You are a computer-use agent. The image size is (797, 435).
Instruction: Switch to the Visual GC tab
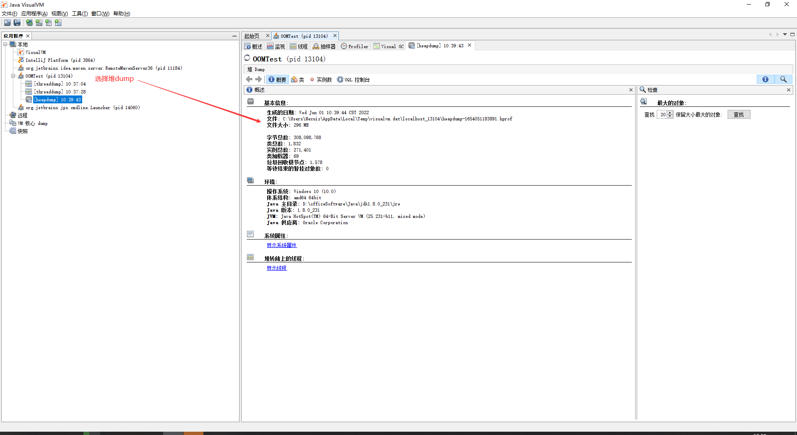(x=389, y=46)
